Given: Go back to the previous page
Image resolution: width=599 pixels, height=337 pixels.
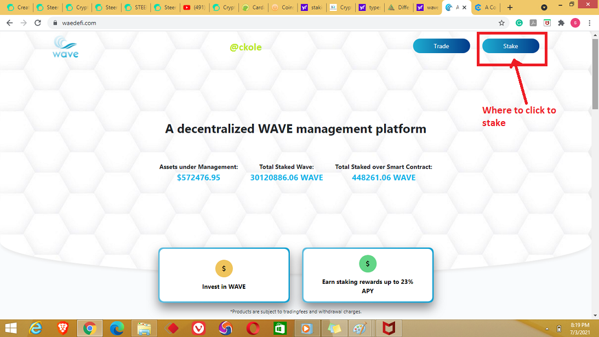Looking at the screenshot, I should (9, 23).
